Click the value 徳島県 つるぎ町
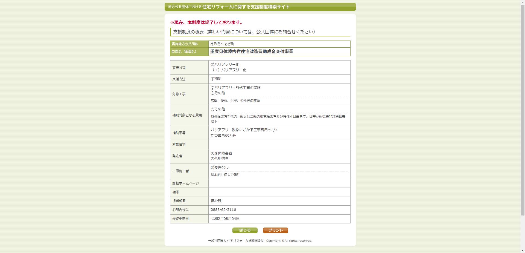Screen dimensions: 525x253 pos(222,44)
